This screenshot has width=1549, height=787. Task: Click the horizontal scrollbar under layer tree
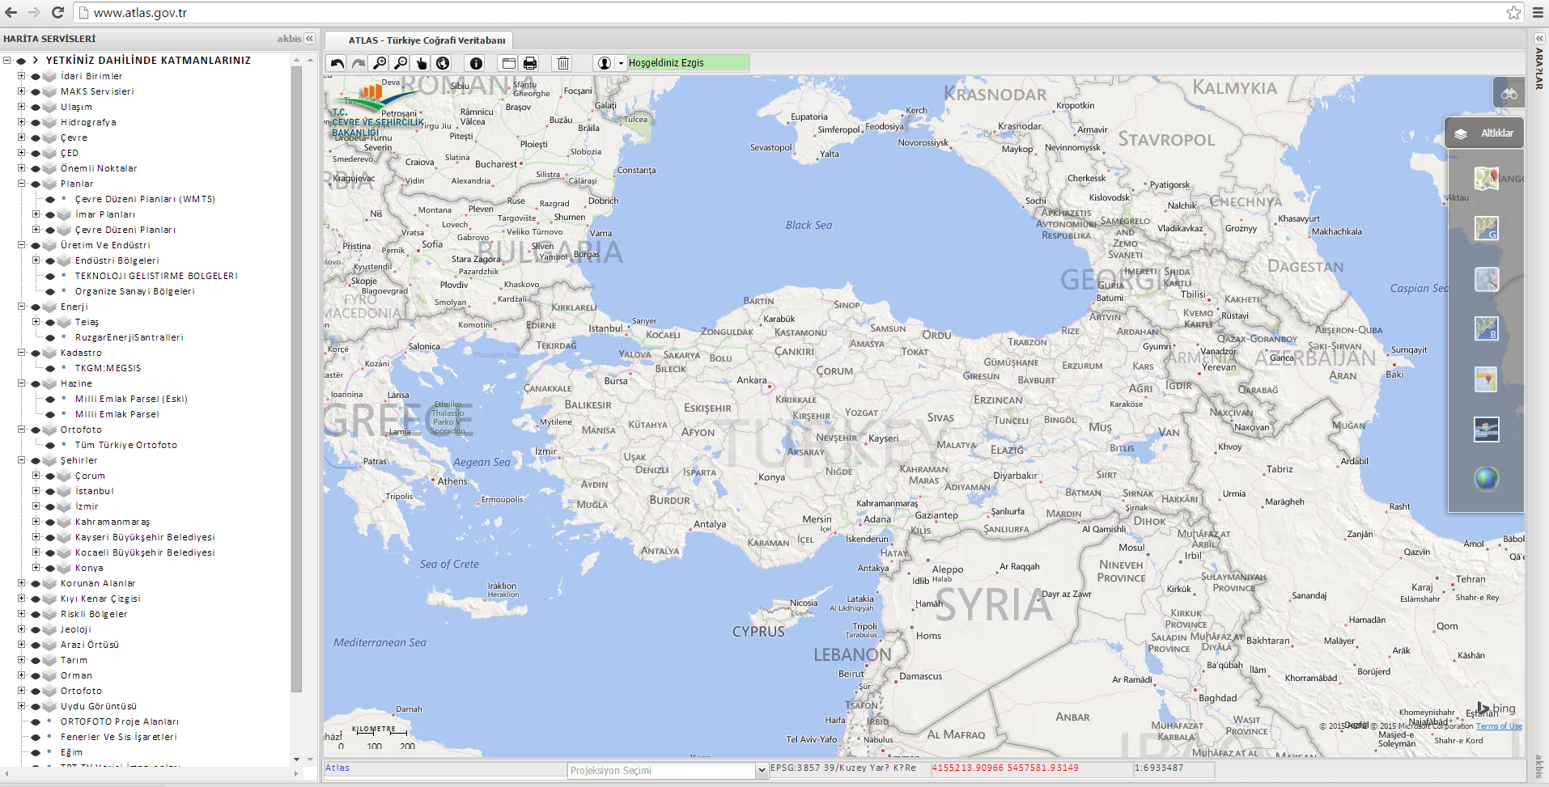150,774
